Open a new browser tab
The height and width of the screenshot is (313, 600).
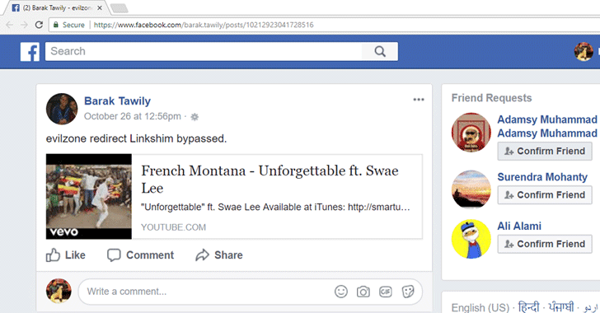click(119, 8)
